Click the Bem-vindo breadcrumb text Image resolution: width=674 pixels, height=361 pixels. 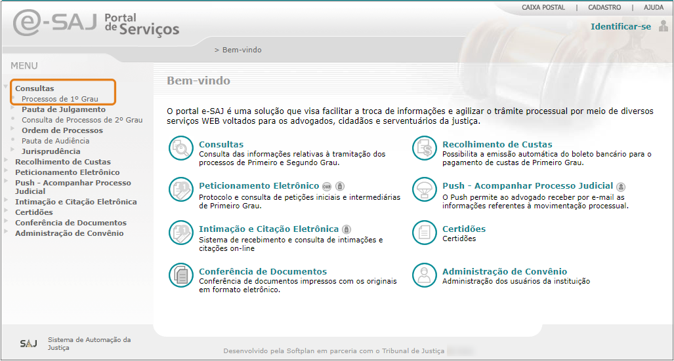pos(242,50)
